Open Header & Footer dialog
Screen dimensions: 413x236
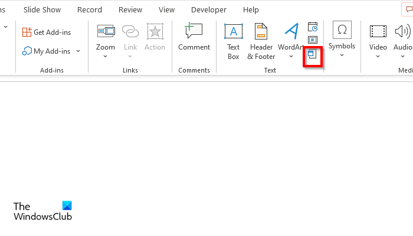261,42
